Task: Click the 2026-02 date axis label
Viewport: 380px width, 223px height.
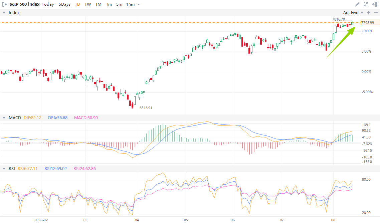Action: pos(41,220)
